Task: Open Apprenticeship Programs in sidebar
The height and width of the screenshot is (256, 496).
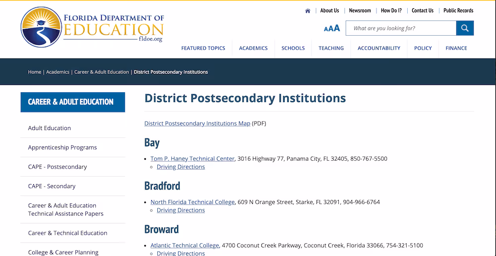Action: 62,147
